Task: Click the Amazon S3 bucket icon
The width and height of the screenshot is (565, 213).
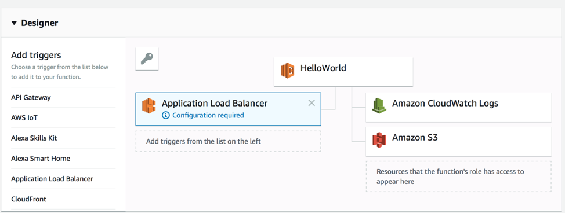Action: 379,140
